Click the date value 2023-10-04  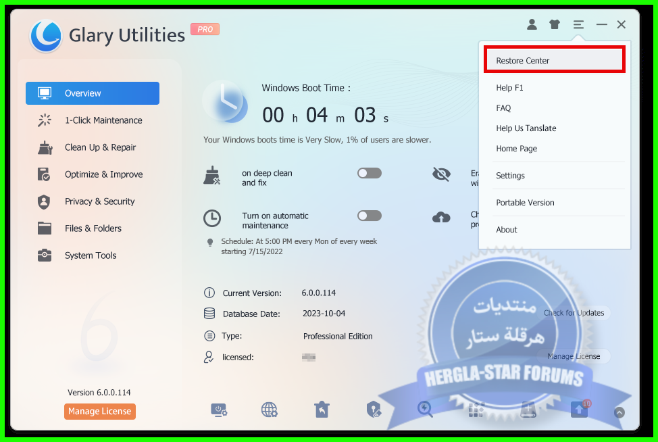point(324,314)
